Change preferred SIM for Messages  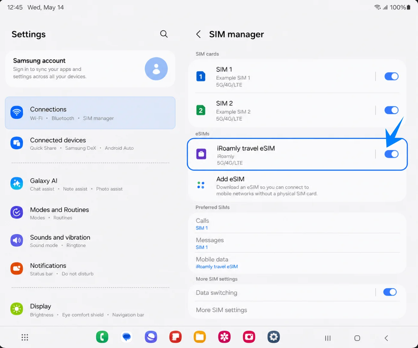click(297, 243)
